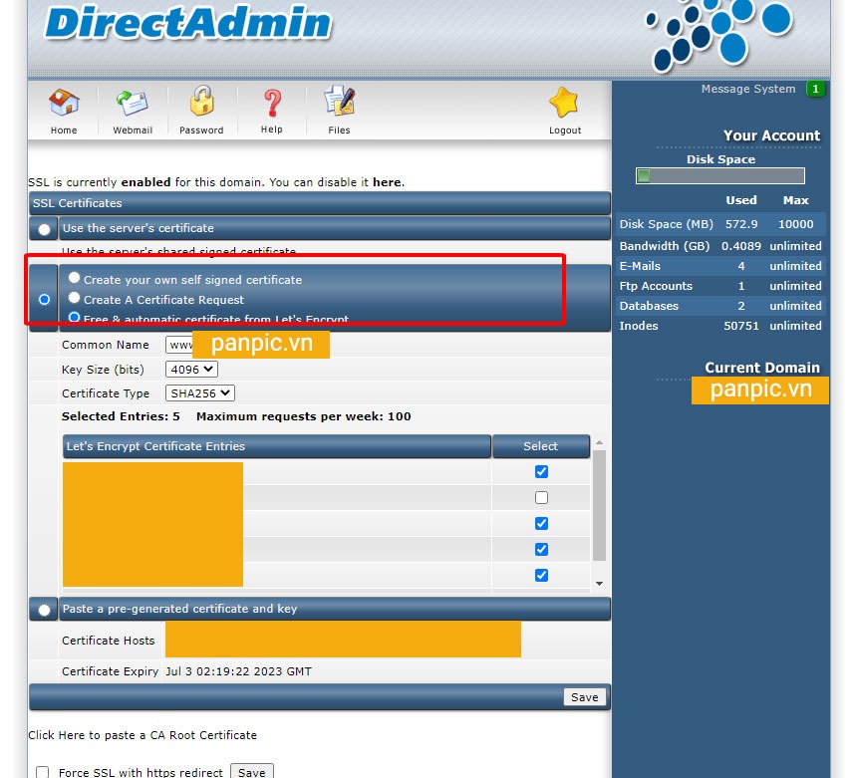Open the Files document icon
The height and width of the screenshot is (778, 855).
339,101
